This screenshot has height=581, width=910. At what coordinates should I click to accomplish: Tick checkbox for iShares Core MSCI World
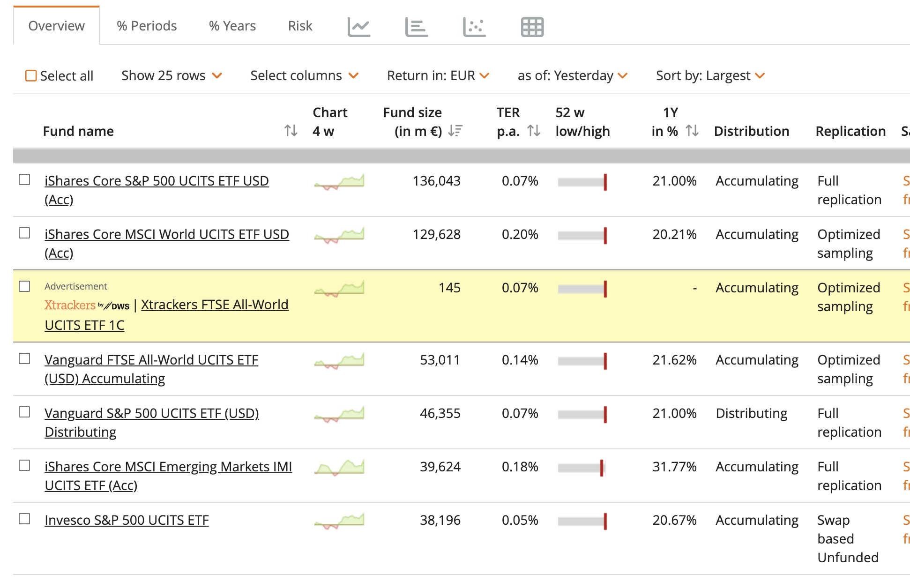(x=24, y=233)
